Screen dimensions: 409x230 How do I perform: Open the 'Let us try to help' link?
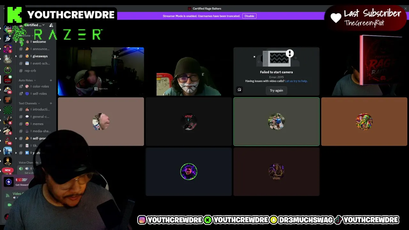296,81
